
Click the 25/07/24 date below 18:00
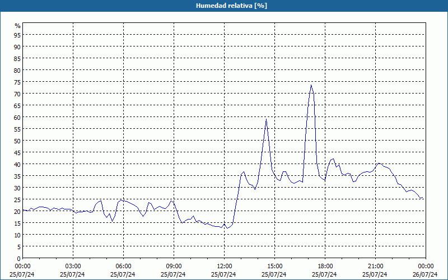tap(324, 274)
